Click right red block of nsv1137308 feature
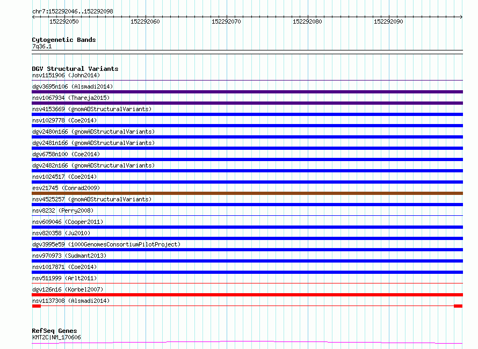Image resolution: width=478 pixels, height=349 pixels. pyautogui.click(x=458, y=306)
